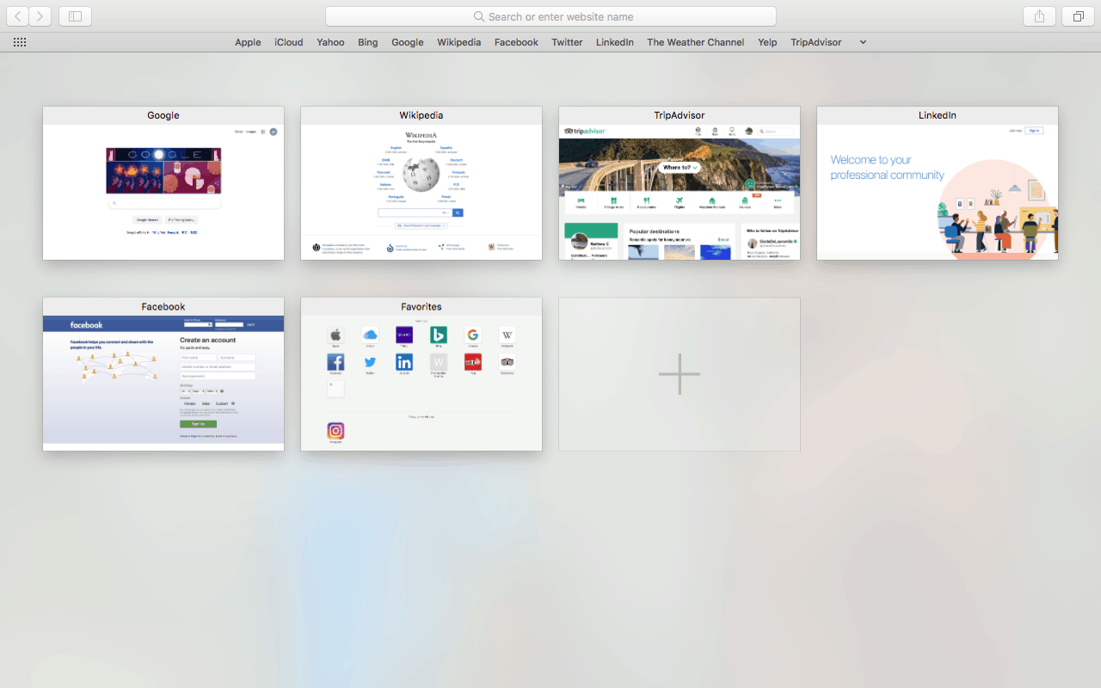Image resolution: width=1101 pixels, height=688 pixels.
Task: Open Wikipedia from the favorites bar
Action: (458, 41)
